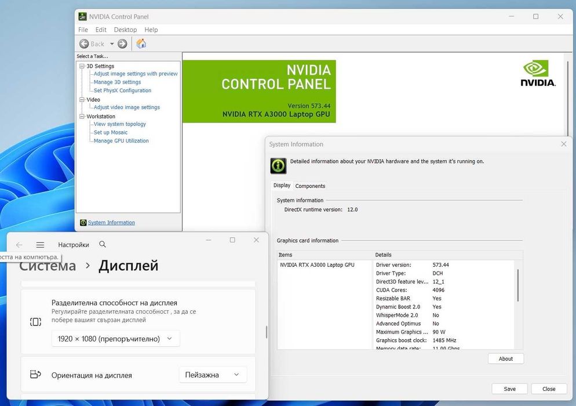
Task: Open the System Information link
Action: pyautogui.click(x=111, y=223)
